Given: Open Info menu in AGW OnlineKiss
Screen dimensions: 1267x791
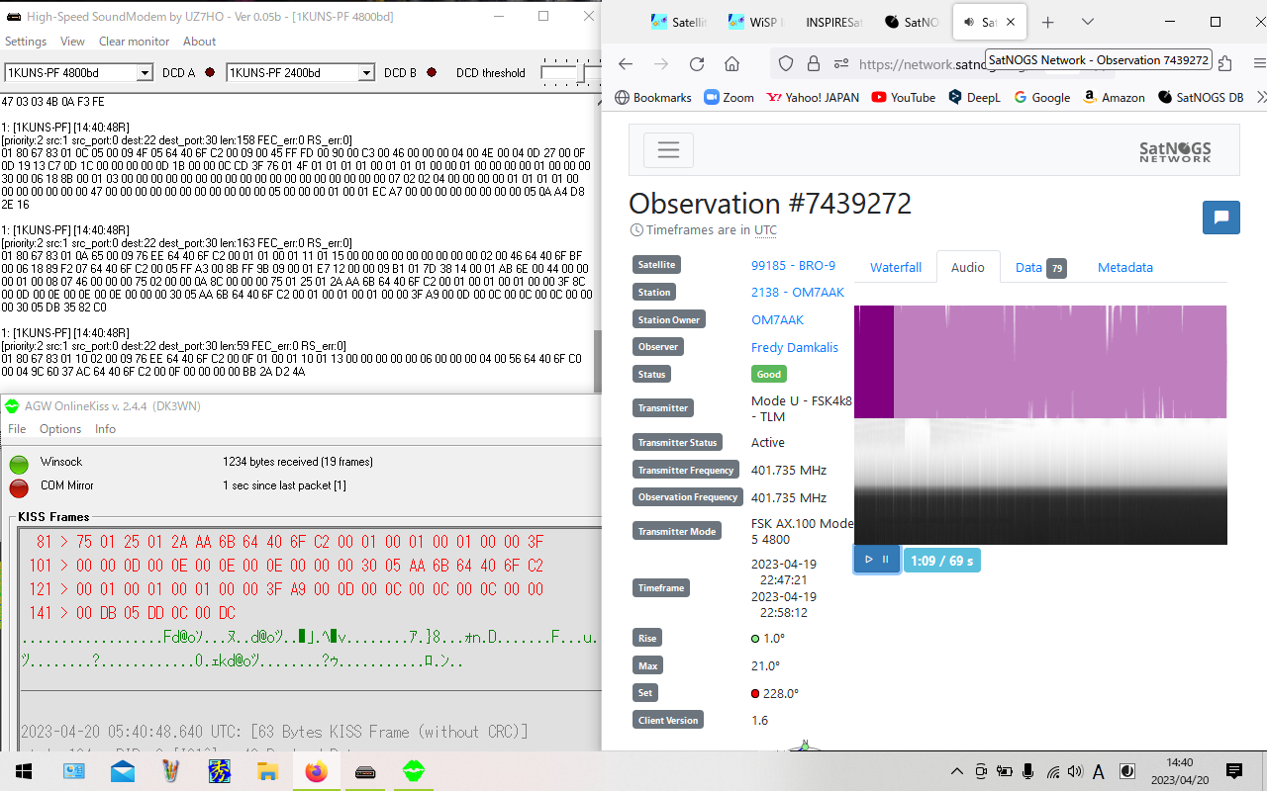Looking at the screenshot, I should pos(105,429).
